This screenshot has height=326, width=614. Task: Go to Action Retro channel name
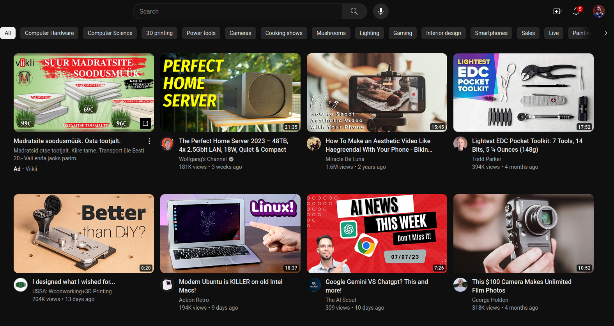tap(194, 300)
